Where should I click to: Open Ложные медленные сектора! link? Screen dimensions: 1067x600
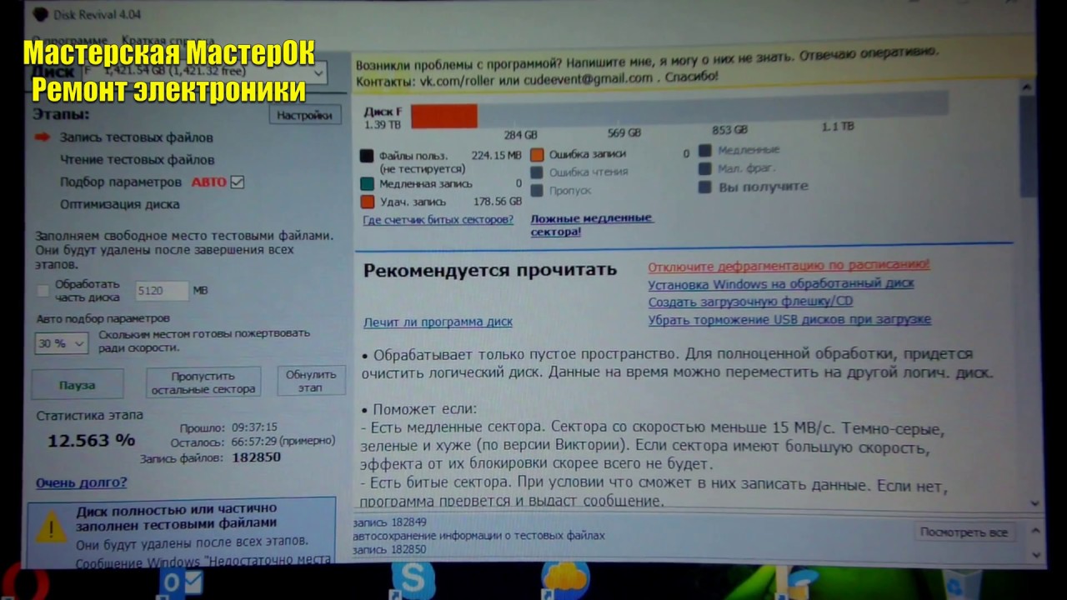[x=592, y=224]
